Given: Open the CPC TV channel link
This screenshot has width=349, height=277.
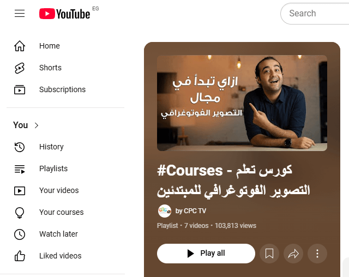Looking at the screenshot, I should [x=191, y=211].
